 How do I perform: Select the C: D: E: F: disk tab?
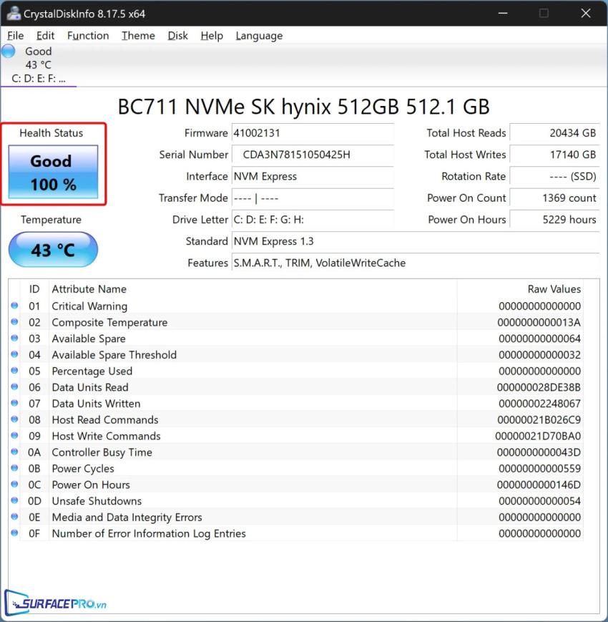39,79
